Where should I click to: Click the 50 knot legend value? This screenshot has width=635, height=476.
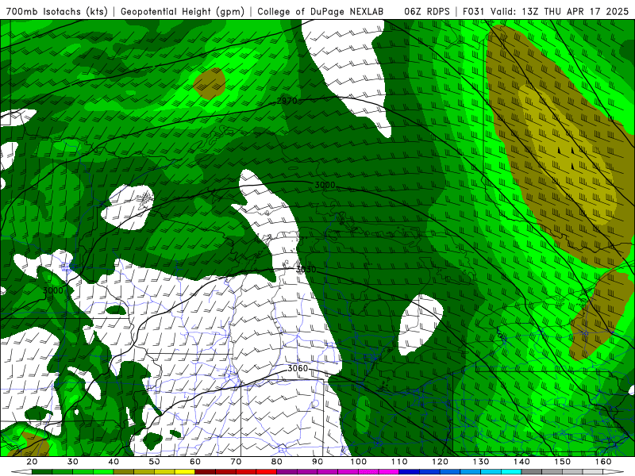pyautogui.click(x=154, y=462)
